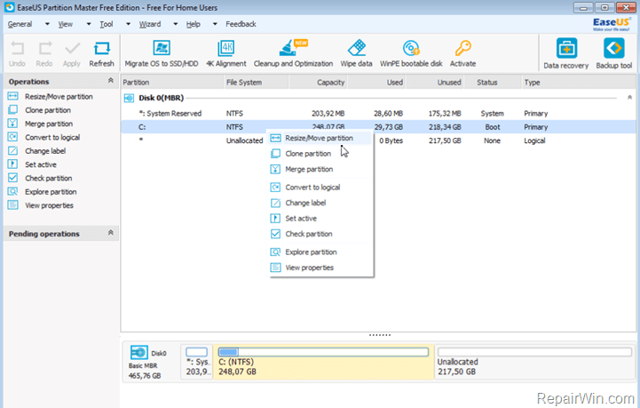Select the C: (NTFS) block in disk map
The image size is (640, 408).
click(x=323, y=362)
